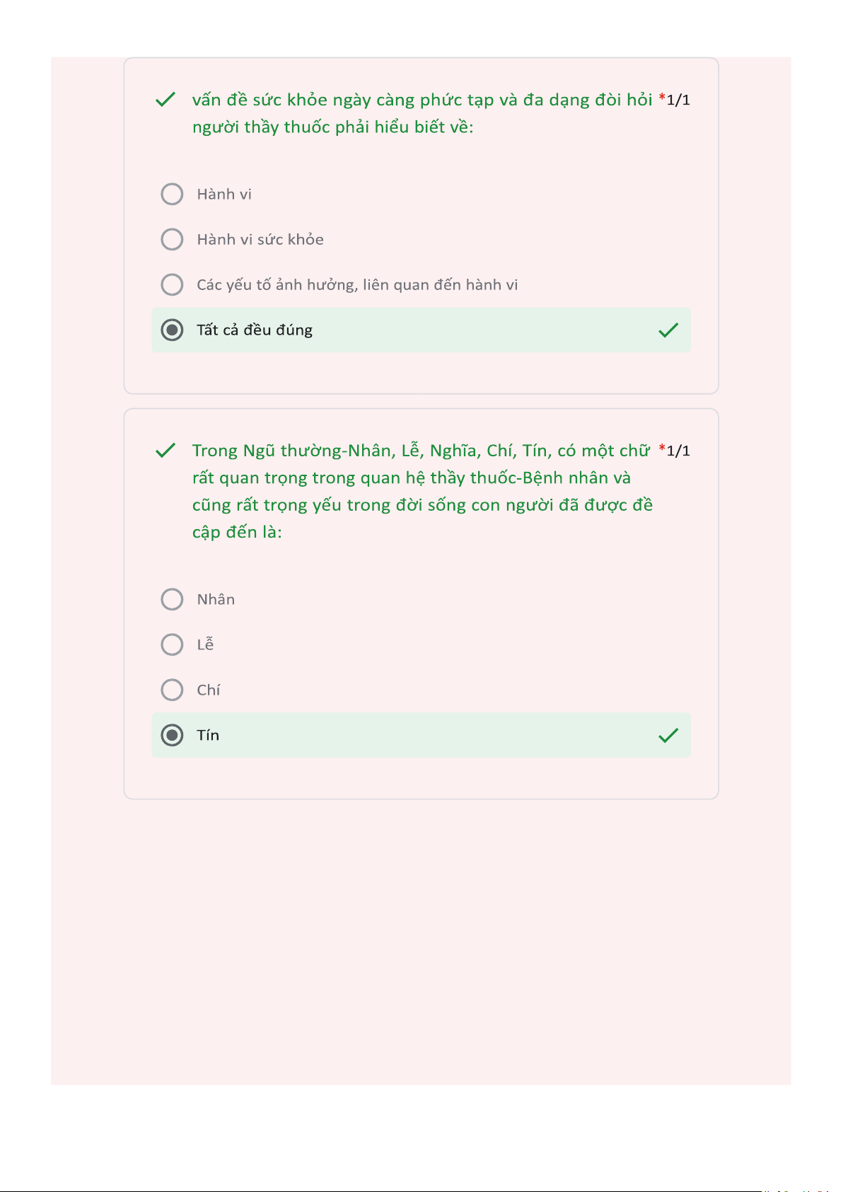Viewport: 843px width, 1192px height.
Task: Pick the "Chí" radio button
Action: click(172, 690)
